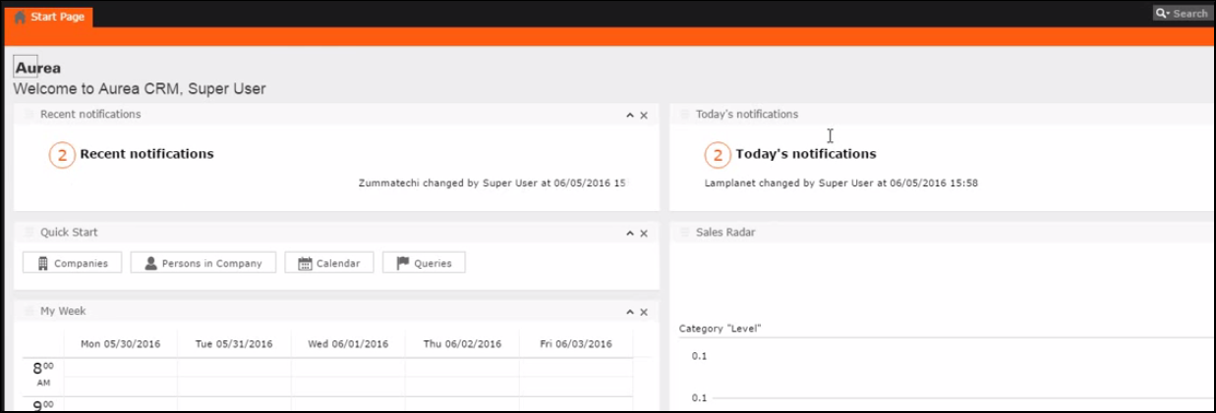Click the Recent notifications count badge
1216x413 pixels.
[x=62, y=154]
